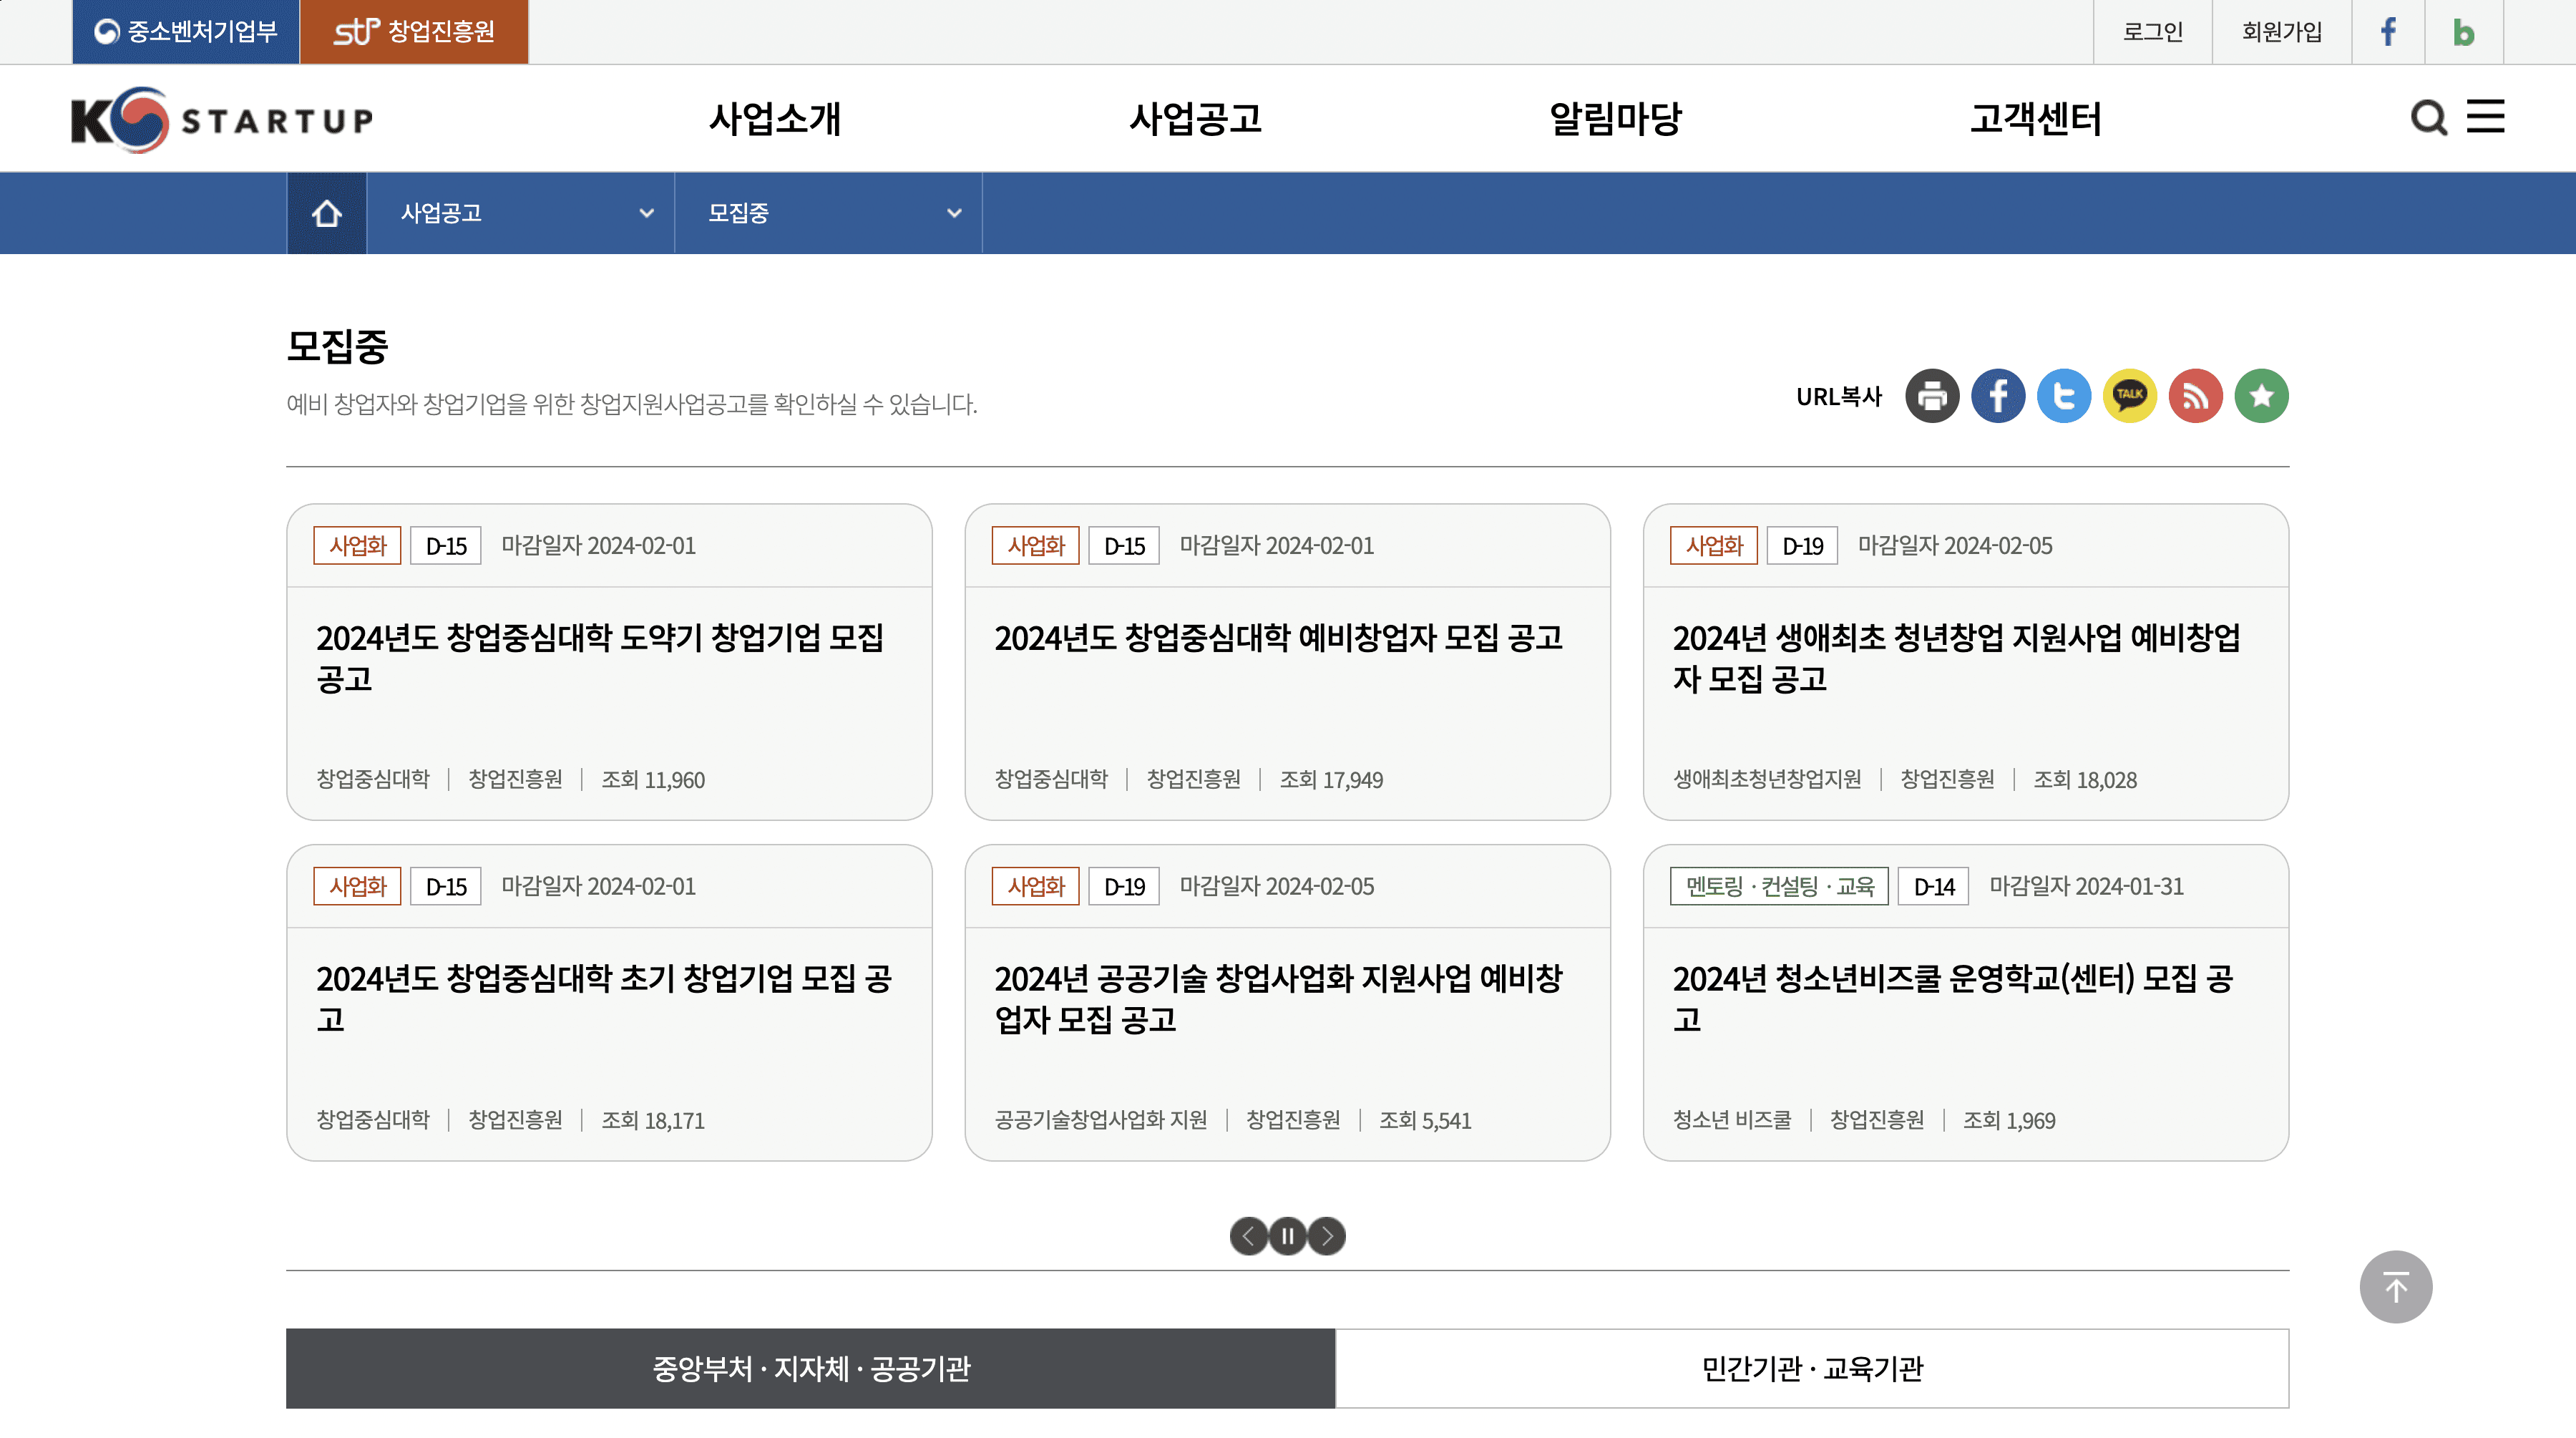Open the Facebook link in top bar
This screenshot has height=1438, width=2576.
coord(2388,32)
